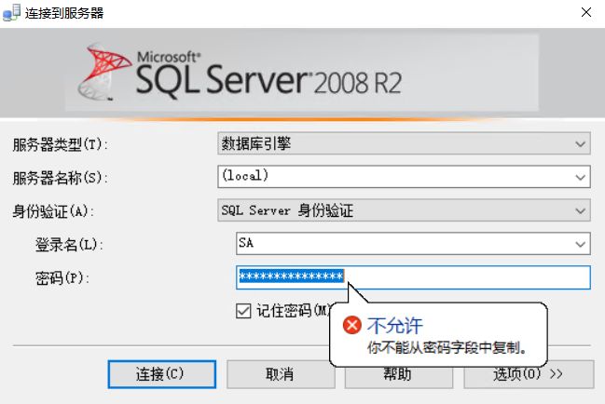This screenshot has height=404, width=605.
Task: Click the 服务器类型(T) label
Action: tap(61, 144)
